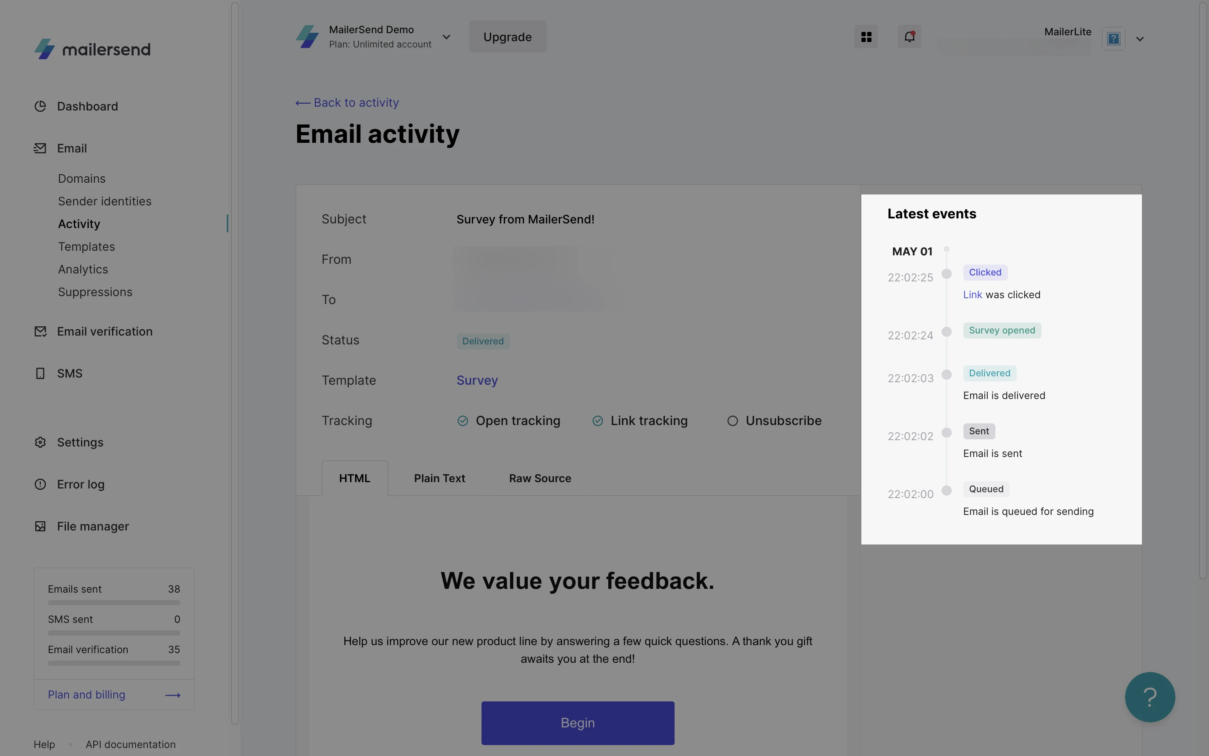Click the Email verification envelope icon
The height and width of the screenshot is (756, 1209).
40,331
